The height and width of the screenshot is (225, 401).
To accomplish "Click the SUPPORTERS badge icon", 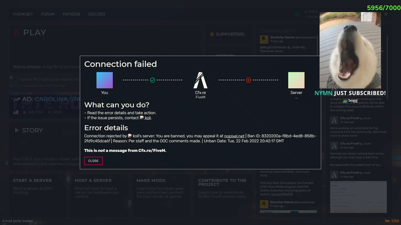I will (212, 34).
